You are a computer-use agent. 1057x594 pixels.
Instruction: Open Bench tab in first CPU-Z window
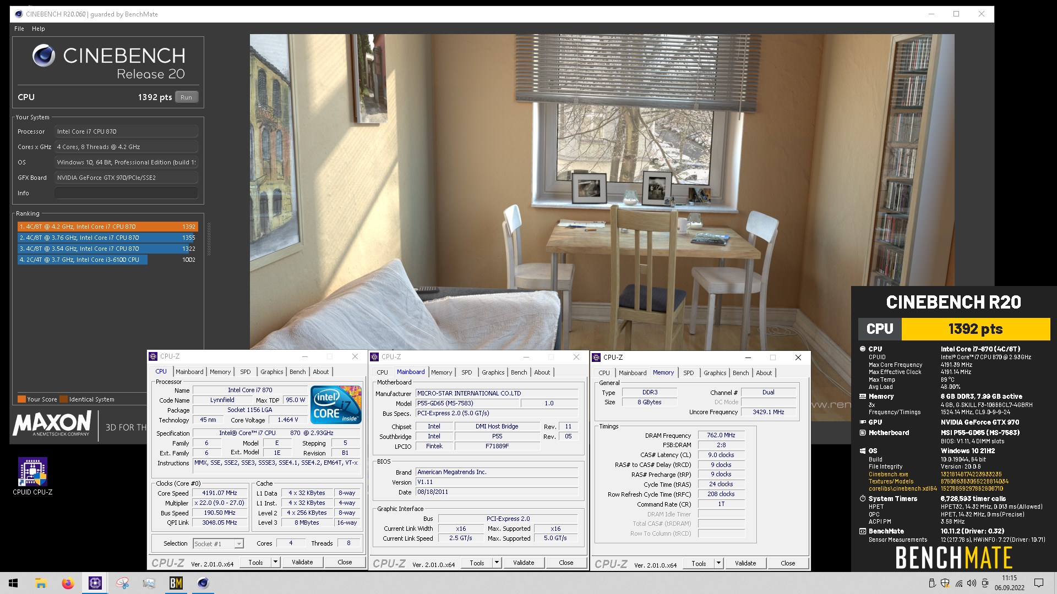click(298, 372)
